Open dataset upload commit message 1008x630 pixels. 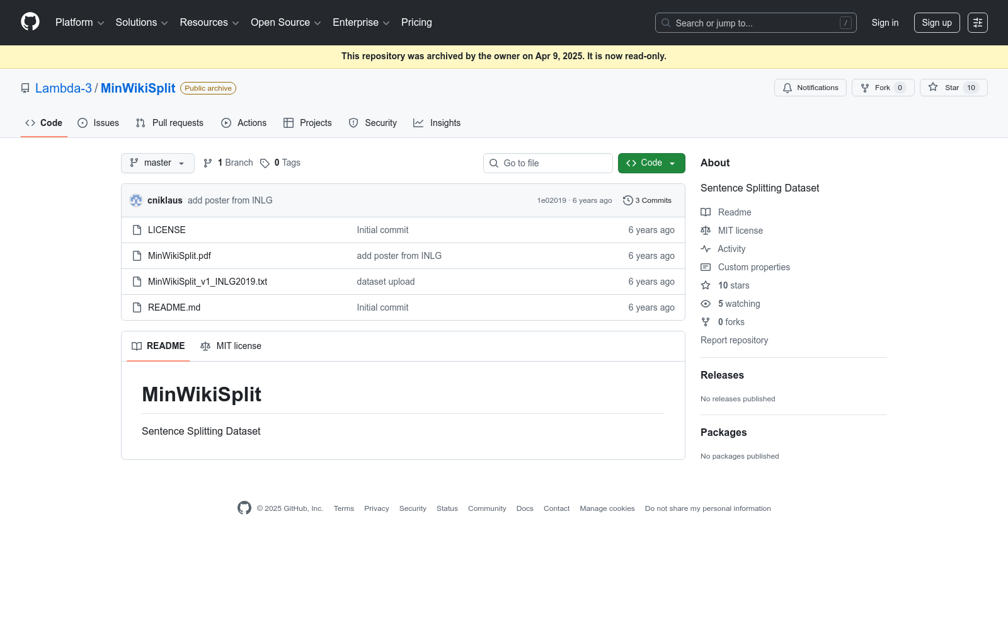(x=386, y=282)
